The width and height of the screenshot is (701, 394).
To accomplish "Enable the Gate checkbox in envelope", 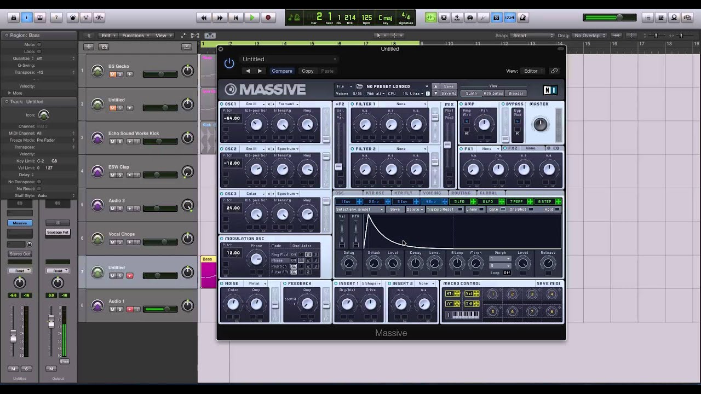I will pyautogui.click(x=503, y=209).
